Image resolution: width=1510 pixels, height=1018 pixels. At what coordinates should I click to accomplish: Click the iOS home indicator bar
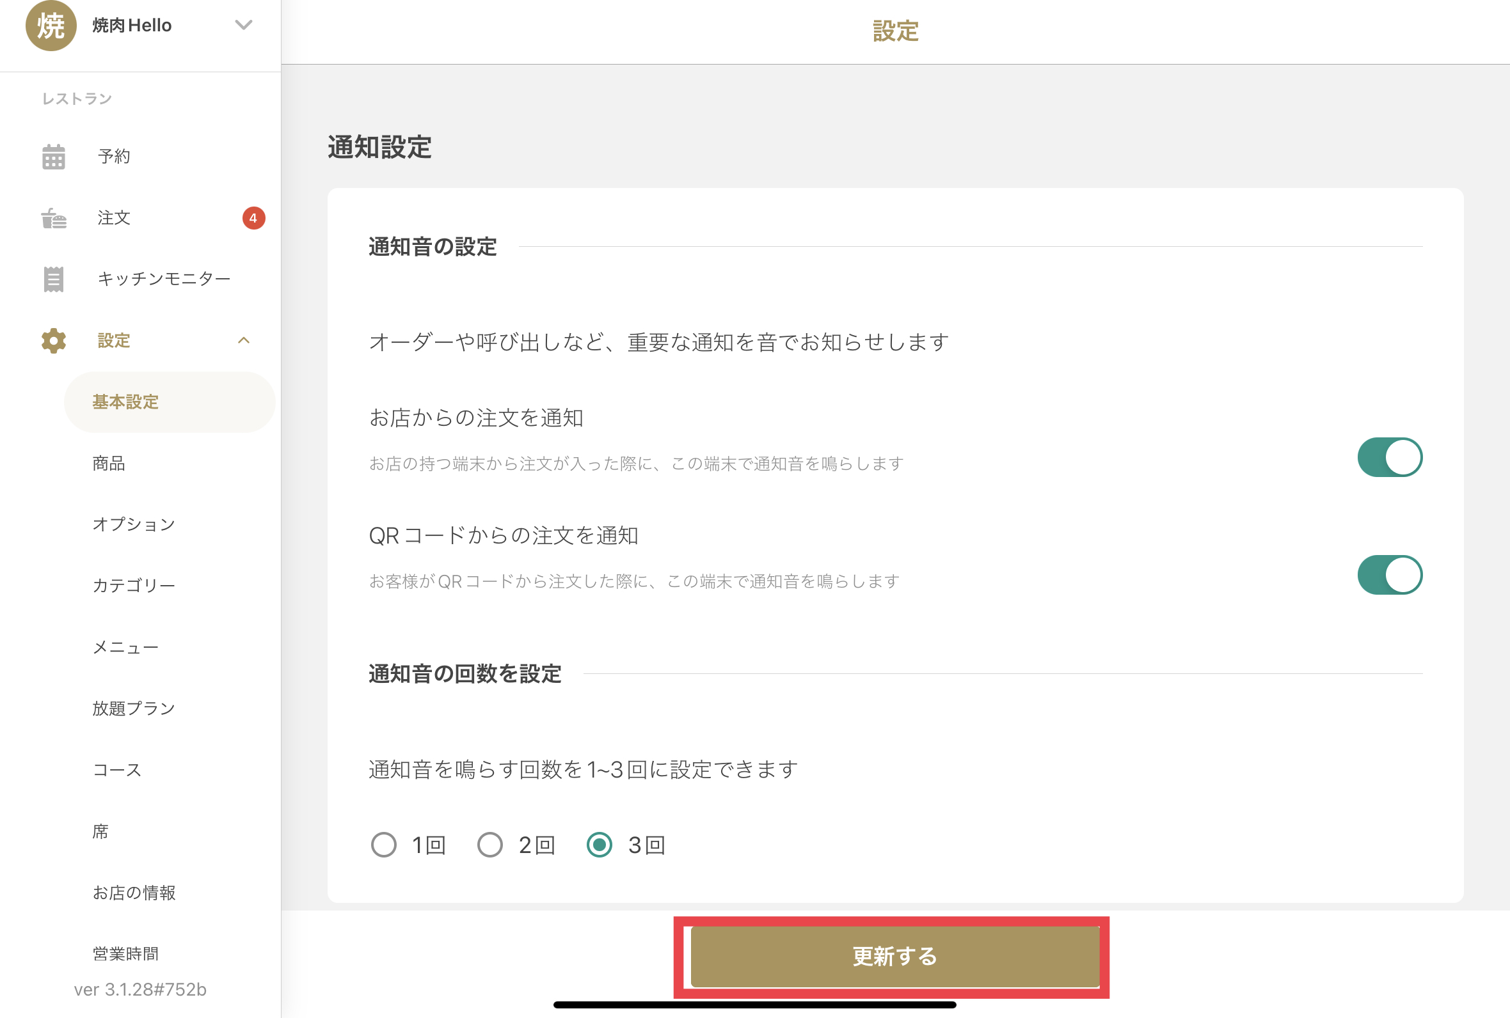point(754,1005)
